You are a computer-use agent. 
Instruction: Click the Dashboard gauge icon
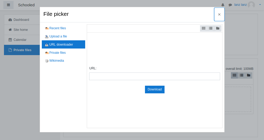[x=10, y=20]
